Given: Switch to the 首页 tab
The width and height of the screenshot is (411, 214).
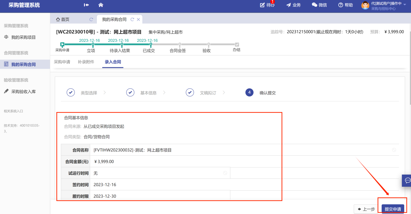Looking at the screenshot, I should [x=63, y=20].
